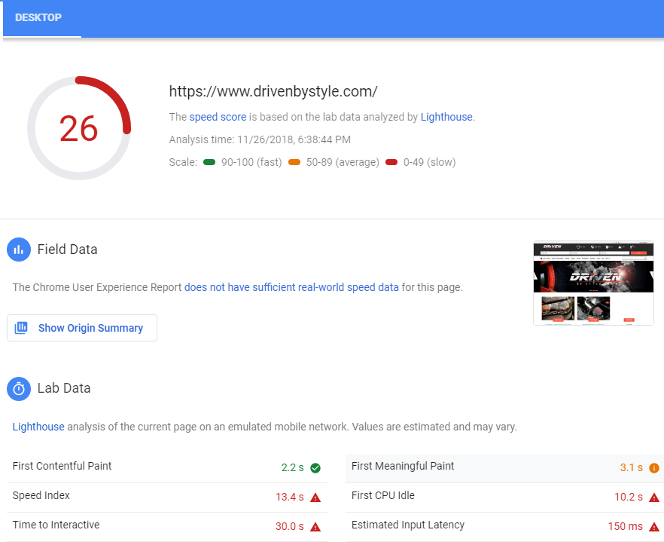Open the 'speed score' link
Screen dimensions: 664x542
pos(218,117)
